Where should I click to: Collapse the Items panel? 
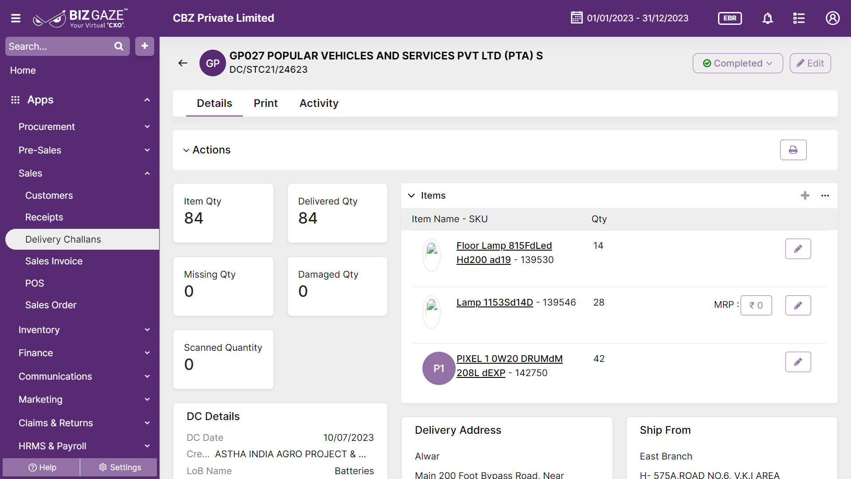click(411, 196)
